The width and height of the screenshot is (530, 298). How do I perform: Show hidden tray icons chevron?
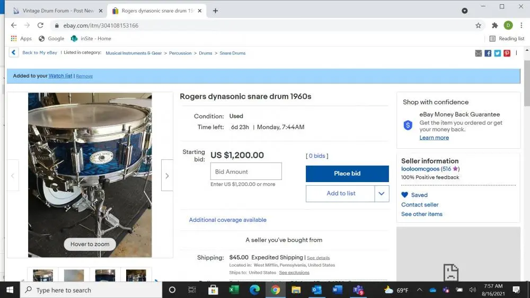coord(419,290)
